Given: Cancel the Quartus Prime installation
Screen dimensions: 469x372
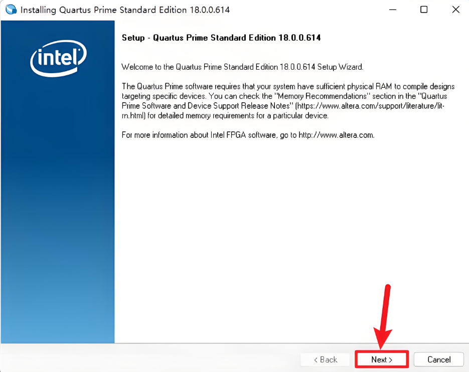Looking at the screenshot, I should click(x=439, y=359).
